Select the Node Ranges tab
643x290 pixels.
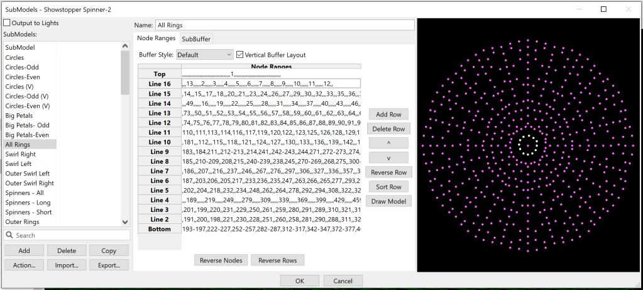(x=157, y=38)
